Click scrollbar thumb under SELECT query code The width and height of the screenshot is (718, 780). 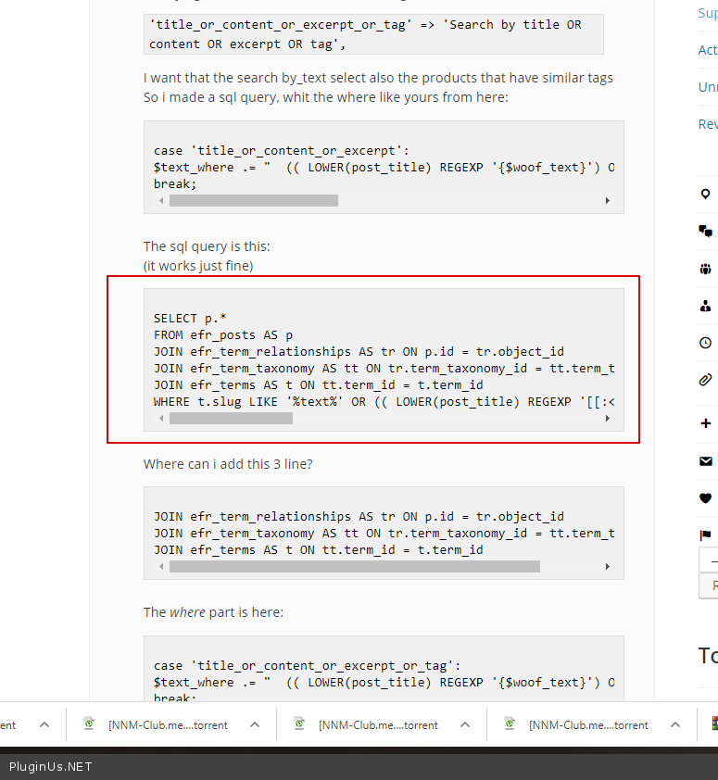coord(231,419)
